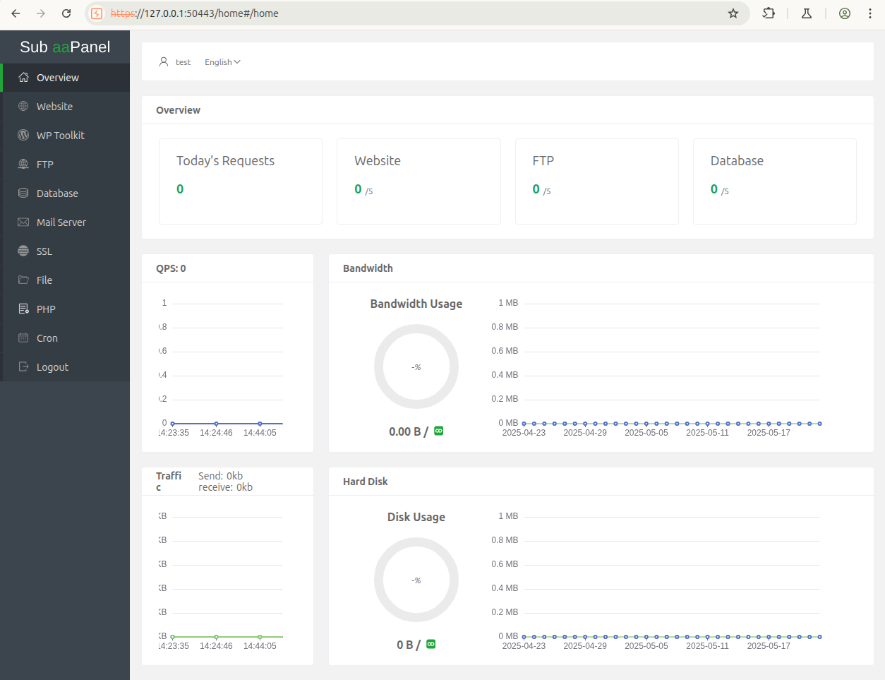This screenshot has height=680, width=885.
Task: Click the Overview home icon in sidebar
Action: 23,78
